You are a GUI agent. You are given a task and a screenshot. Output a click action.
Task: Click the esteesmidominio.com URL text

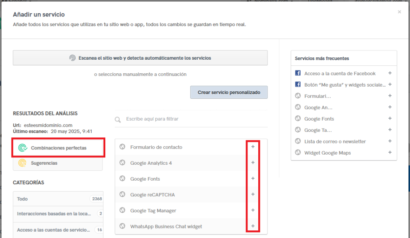[48, 125]
